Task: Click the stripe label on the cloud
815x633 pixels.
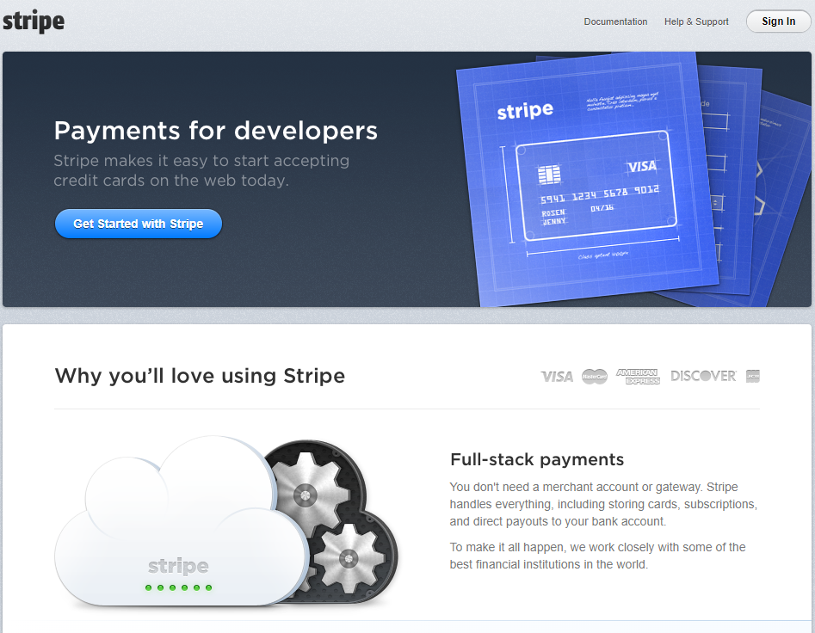Action: [178, 566]
